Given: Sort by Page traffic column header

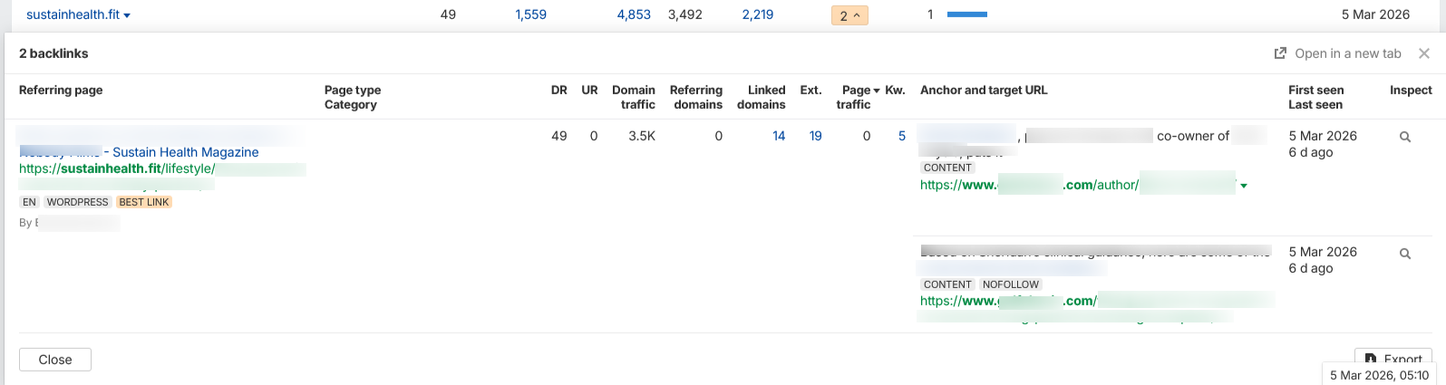Looking at the screenshot, I should 858,97.
